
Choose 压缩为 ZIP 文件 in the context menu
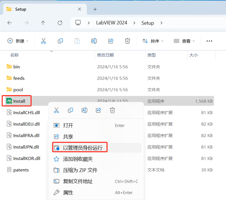[96, 170]
